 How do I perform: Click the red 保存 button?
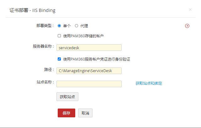point(66,113)
